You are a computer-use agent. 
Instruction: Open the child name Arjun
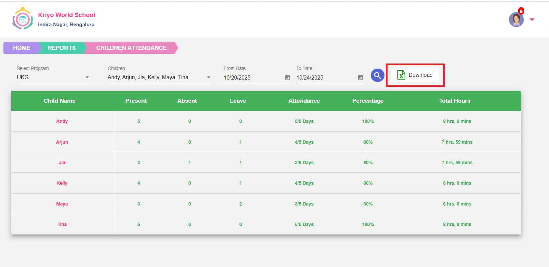[x=62, y=142]
